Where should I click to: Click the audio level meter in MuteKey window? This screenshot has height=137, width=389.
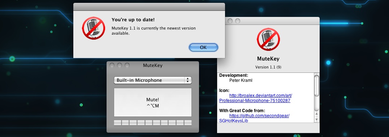[x=152, y=123]
